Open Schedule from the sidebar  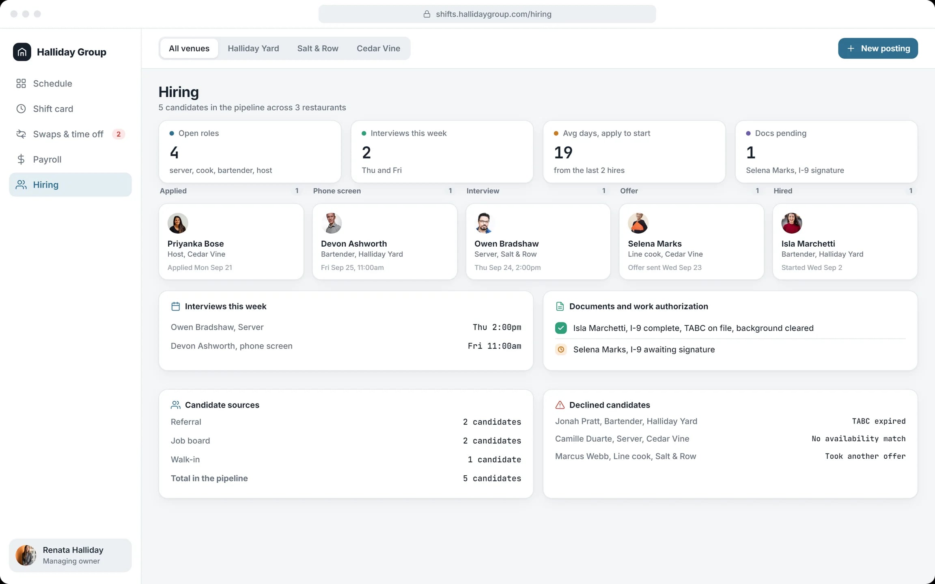70,84
